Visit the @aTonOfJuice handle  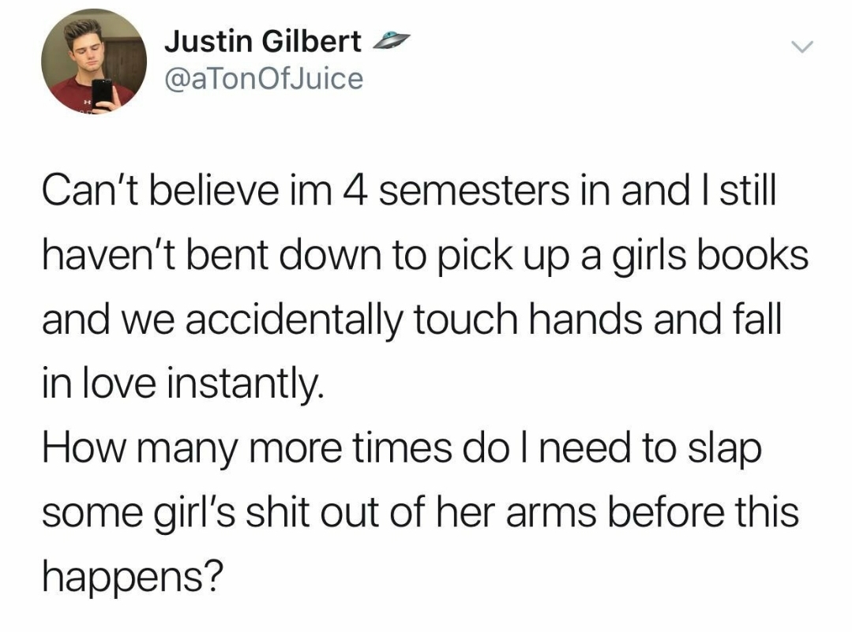click(264, 79)
